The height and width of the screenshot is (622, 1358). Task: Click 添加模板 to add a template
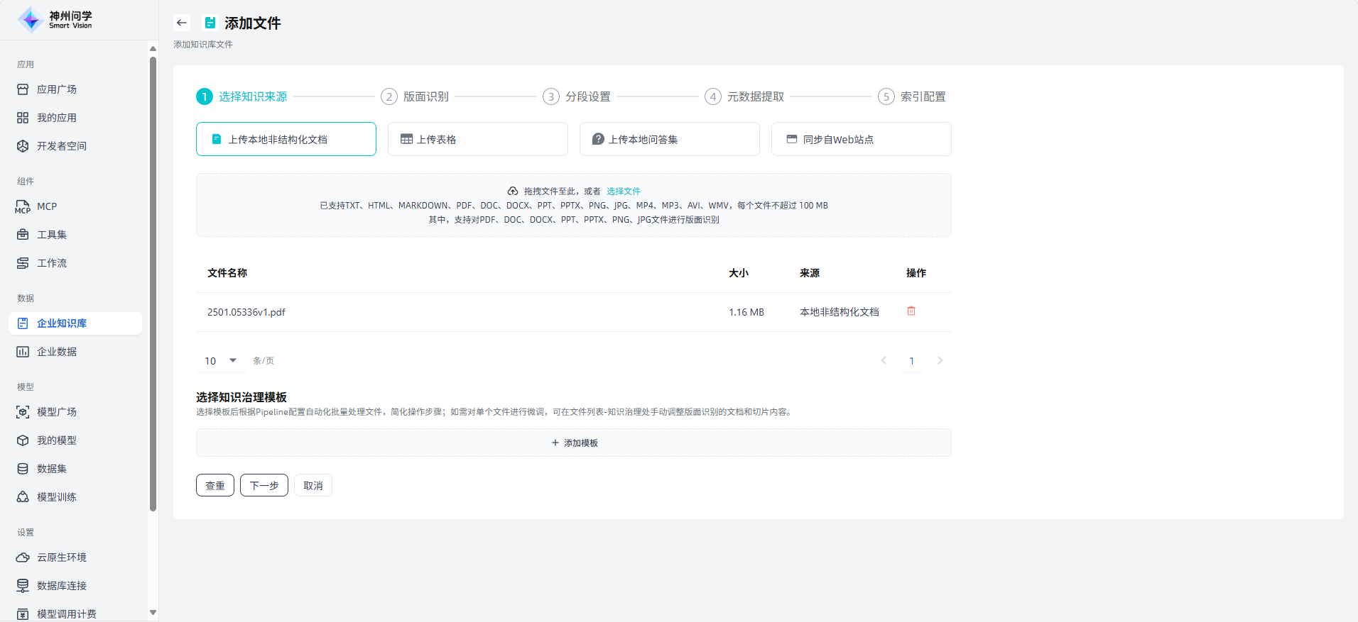tap(574, 443)
